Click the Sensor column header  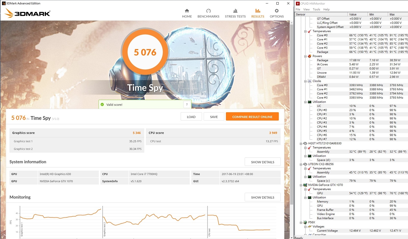click(x=321, y=14)
